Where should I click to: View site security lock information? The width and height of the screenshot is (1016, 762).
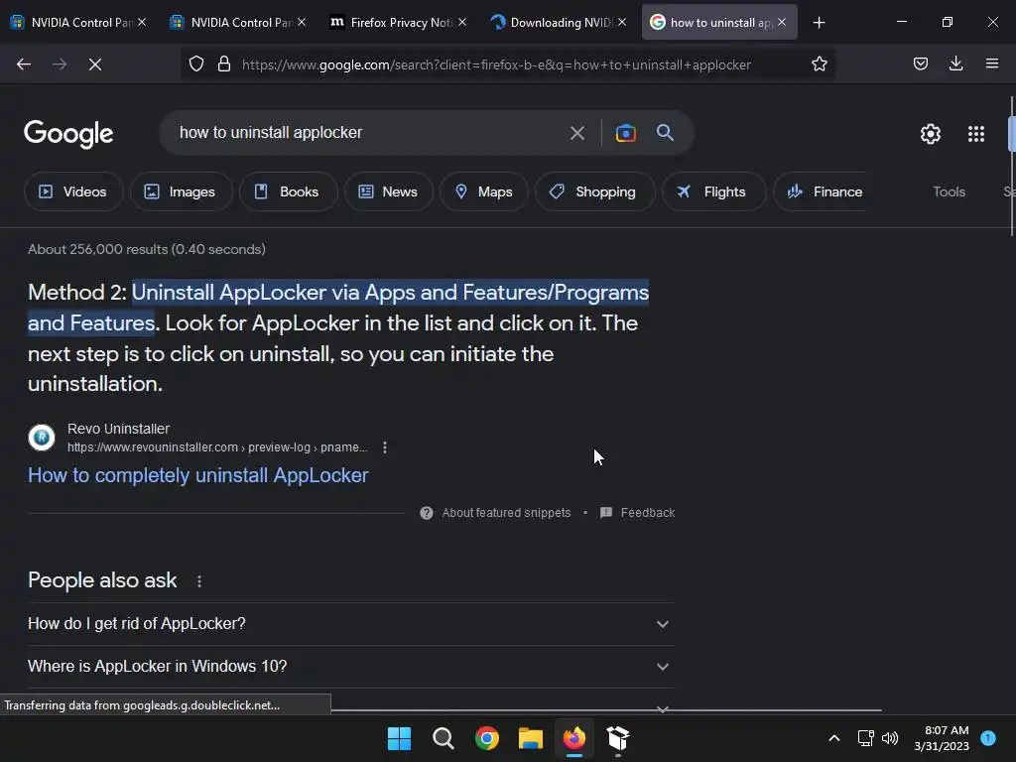pyautogui.click(x=224, y=64)
